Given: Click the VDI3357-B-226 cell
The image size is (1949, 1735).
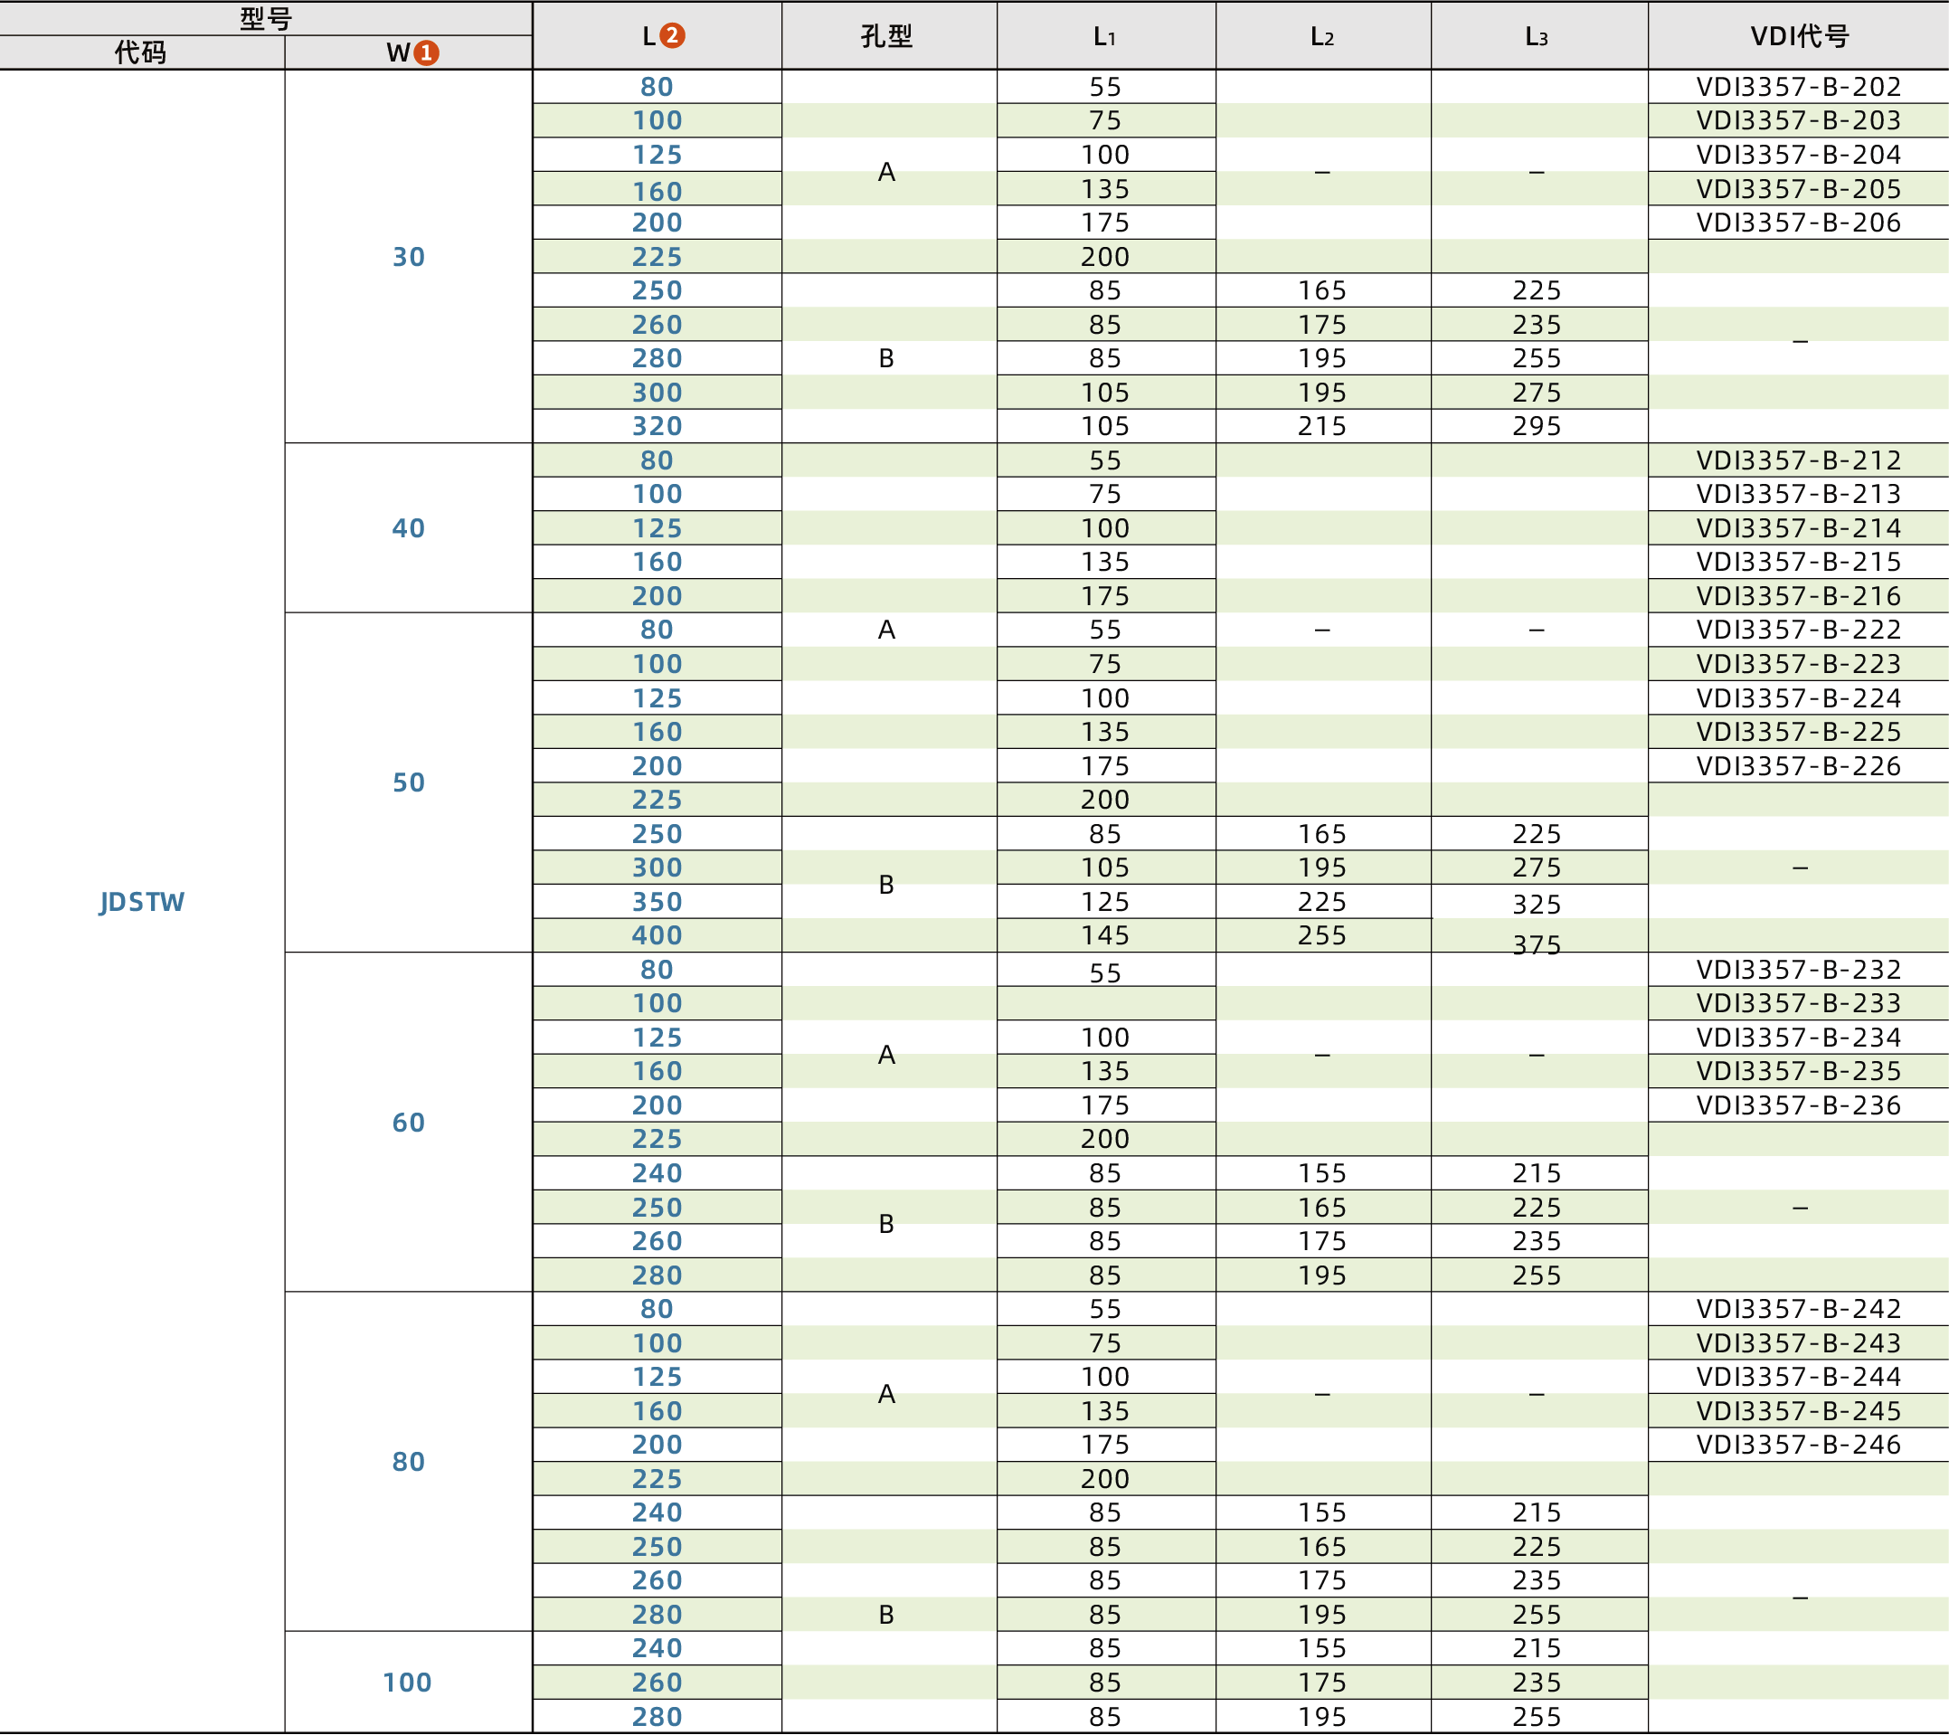Looking at the screenshot, I should click(x=1797, y=766).
